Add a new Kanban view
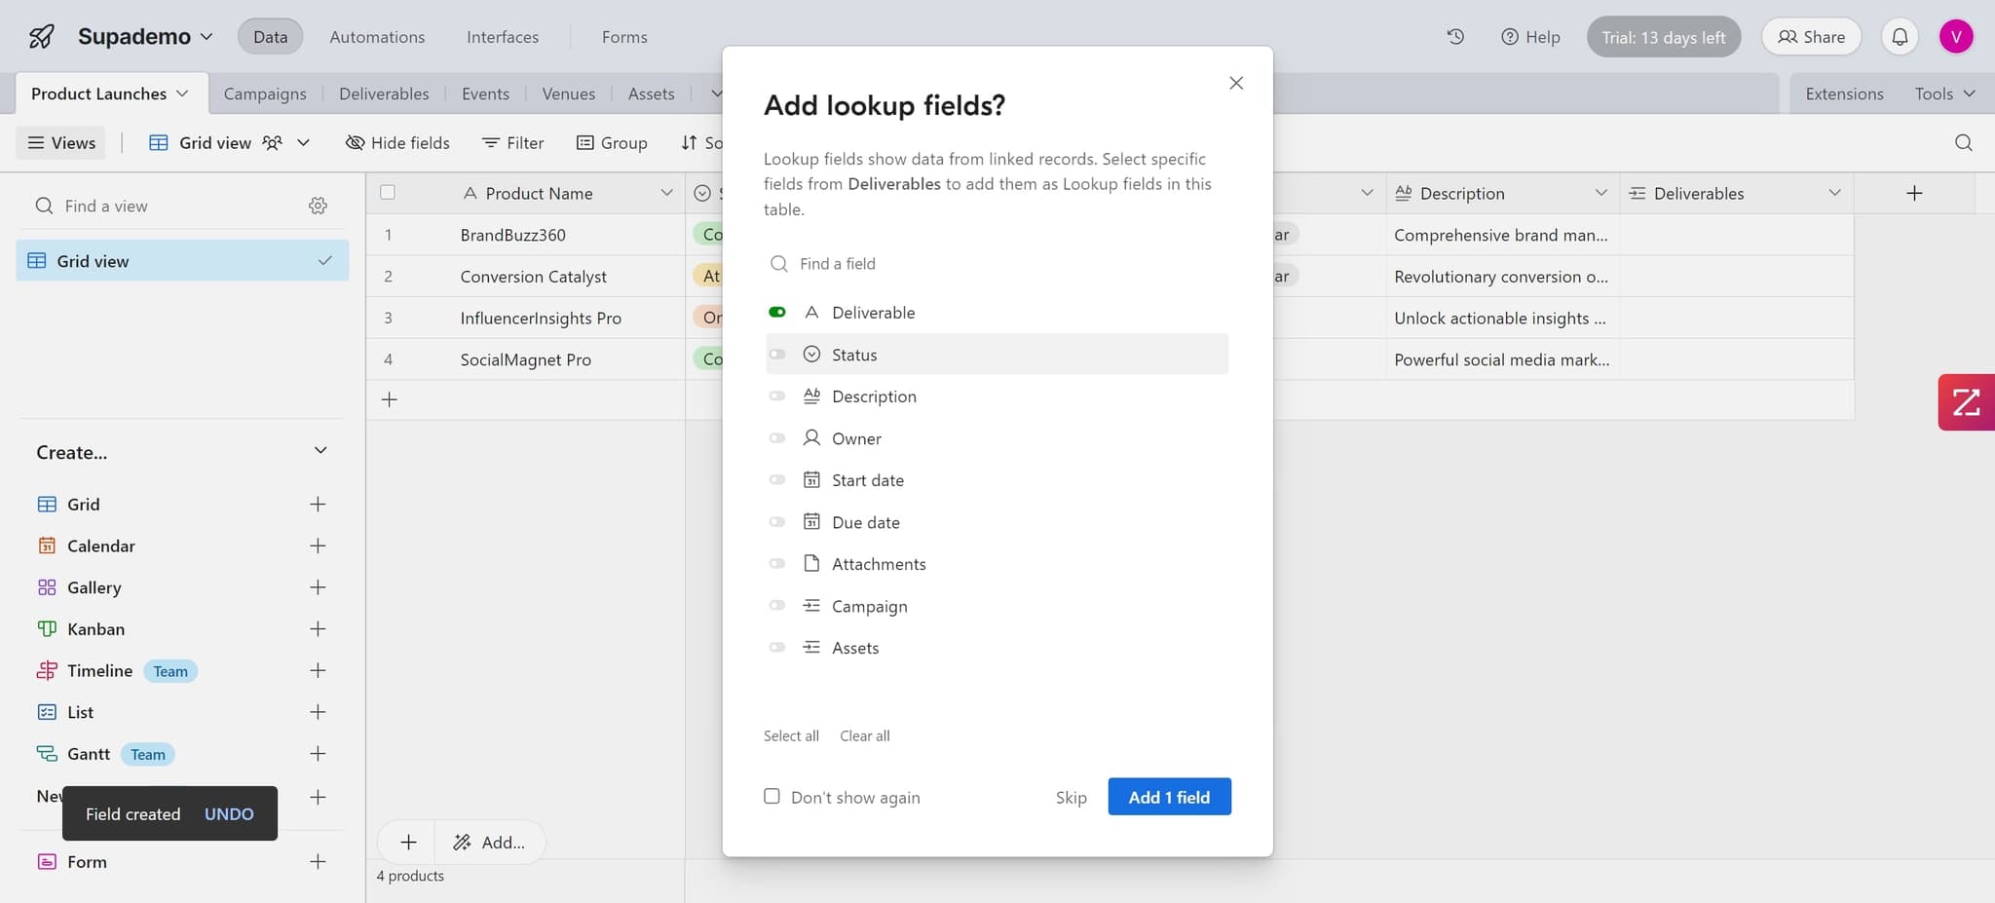The height and width of the screenshot is (903, 1995). (318, 629)
